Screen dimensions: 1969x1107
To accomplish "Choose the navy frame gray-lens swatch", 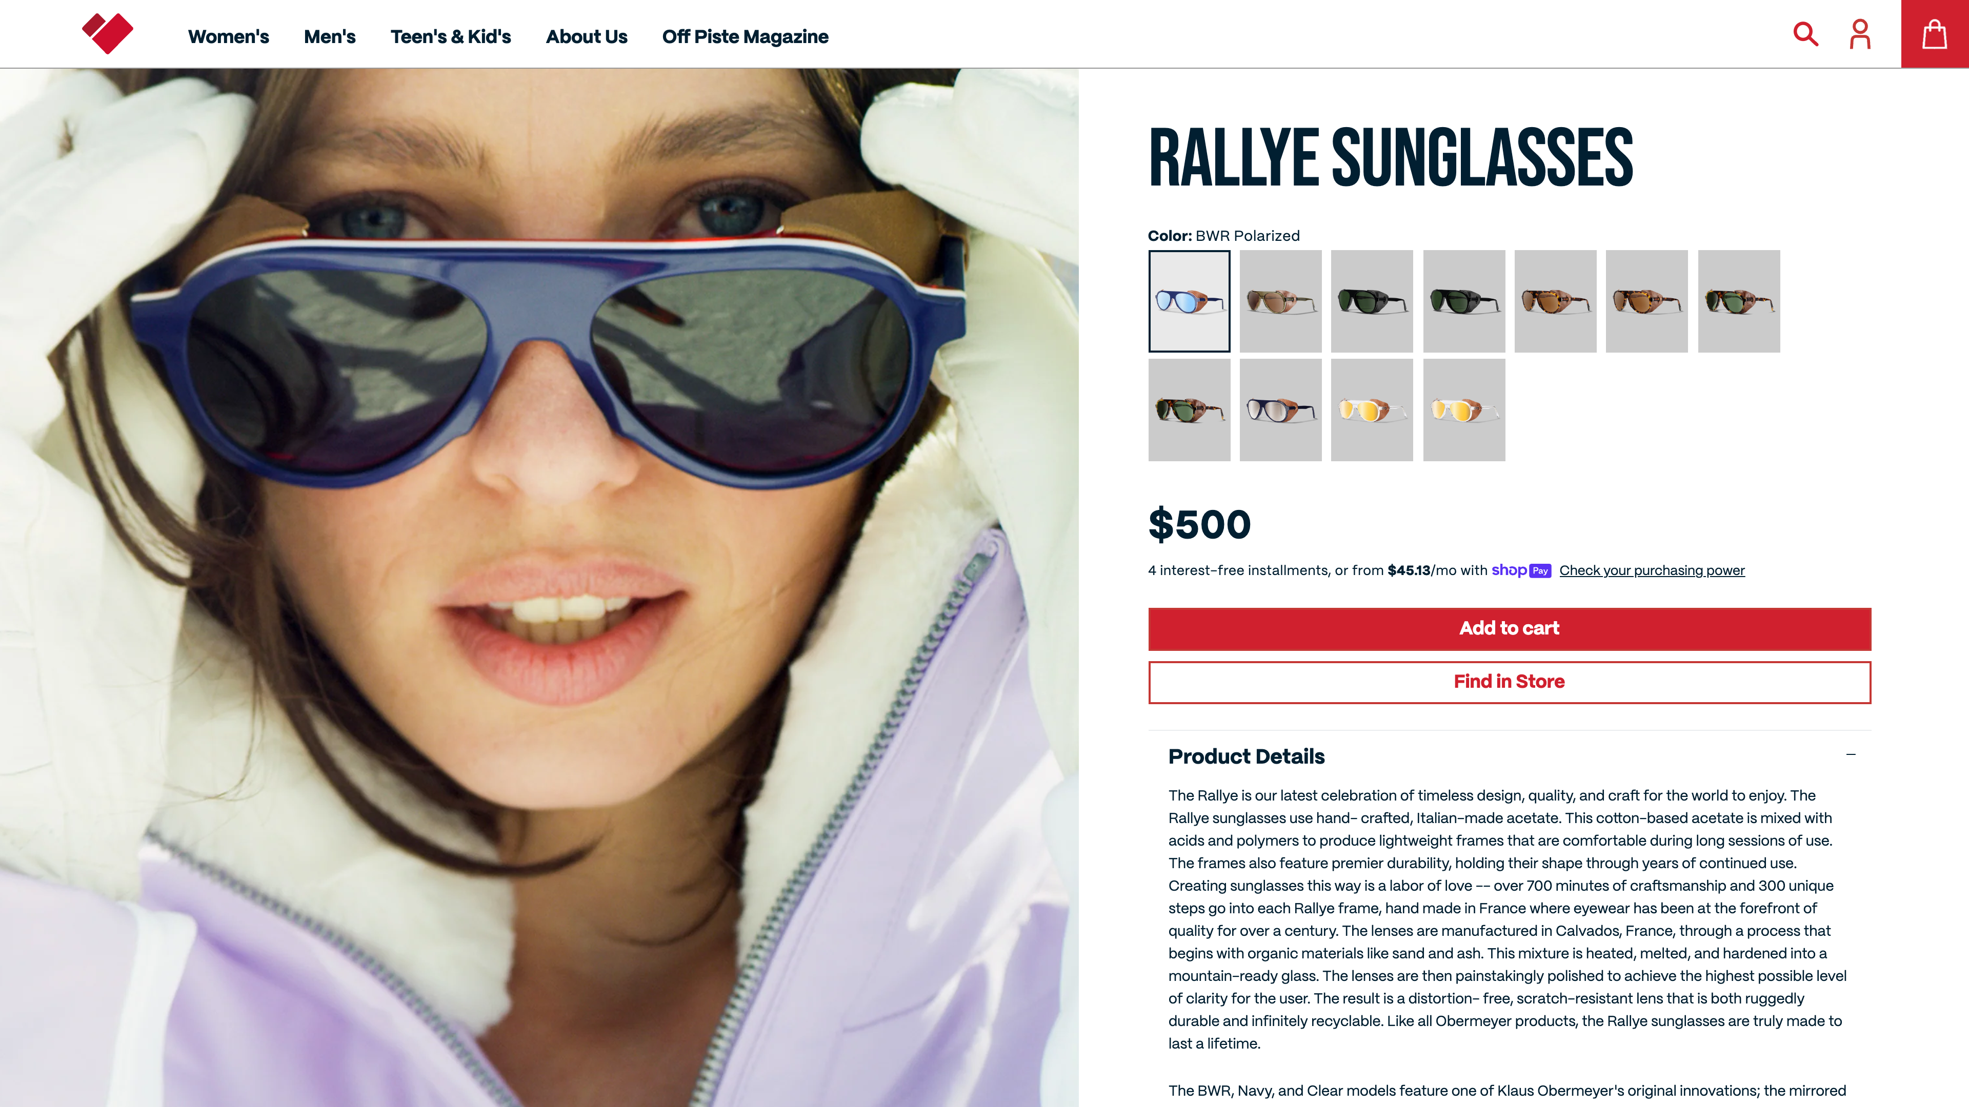I will pos(1280,410).
